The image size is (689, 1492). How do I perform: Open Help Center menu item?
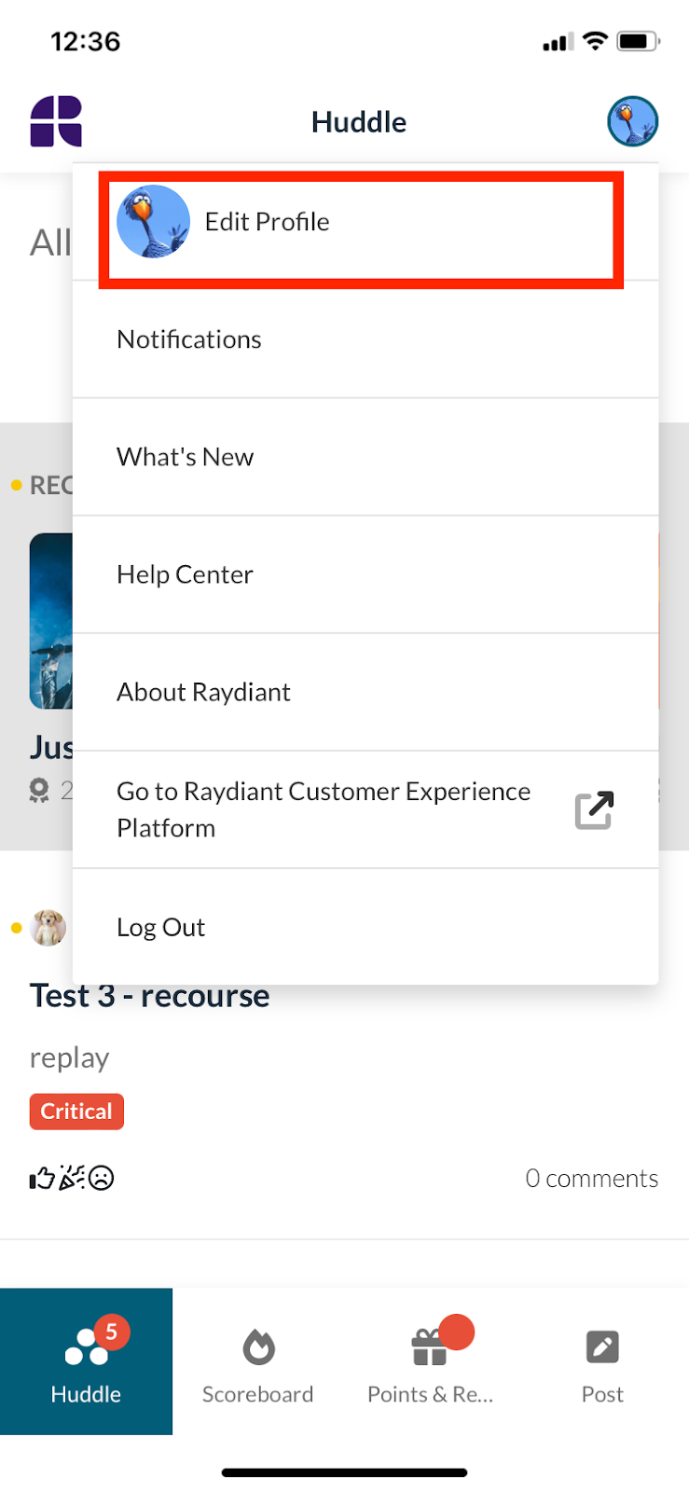(x=365, y=574)
